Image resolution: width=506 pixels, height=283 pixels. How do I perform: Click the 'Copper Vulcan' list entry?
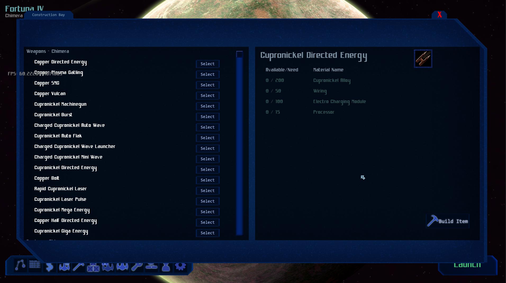pos(50,94)
